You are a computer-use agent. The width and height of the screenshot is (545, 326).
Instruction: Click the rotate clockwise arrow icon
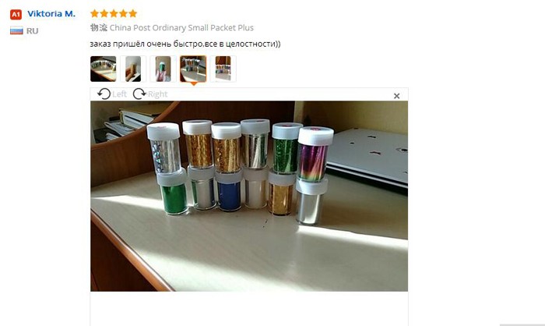pos(139,94)
